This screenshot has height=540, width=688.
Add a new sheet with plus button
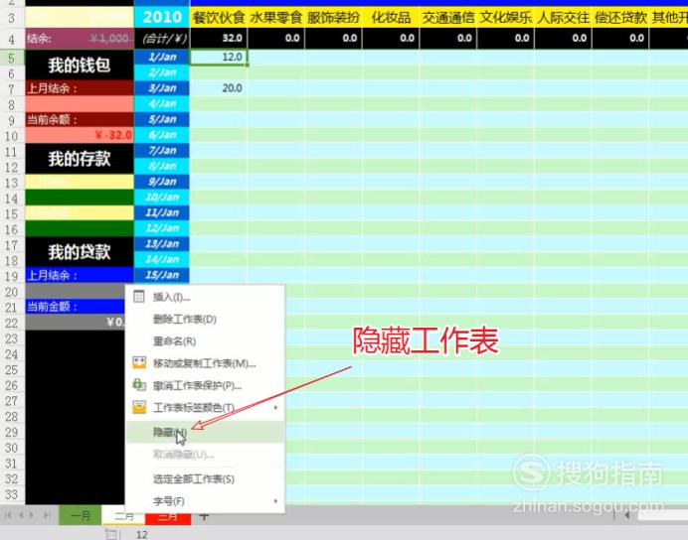[x=203, y=515]
